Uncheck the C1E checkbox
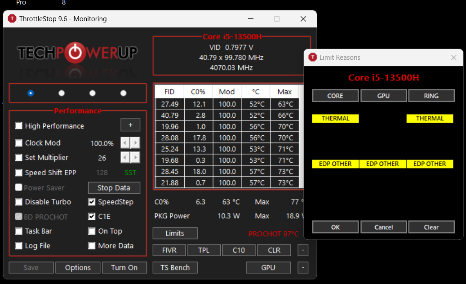 click(92, 217)
